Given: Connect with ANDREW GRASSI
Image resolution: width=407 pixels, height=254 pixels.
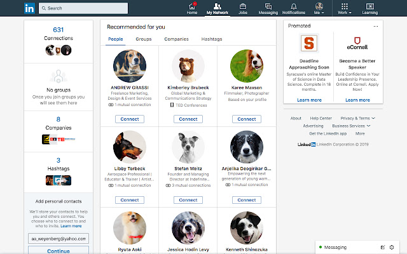Looking at the screenshot, I should tap(130, 119).
